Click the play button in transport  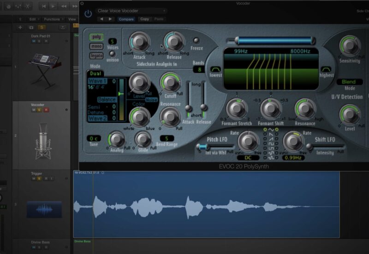coord(53,6)
